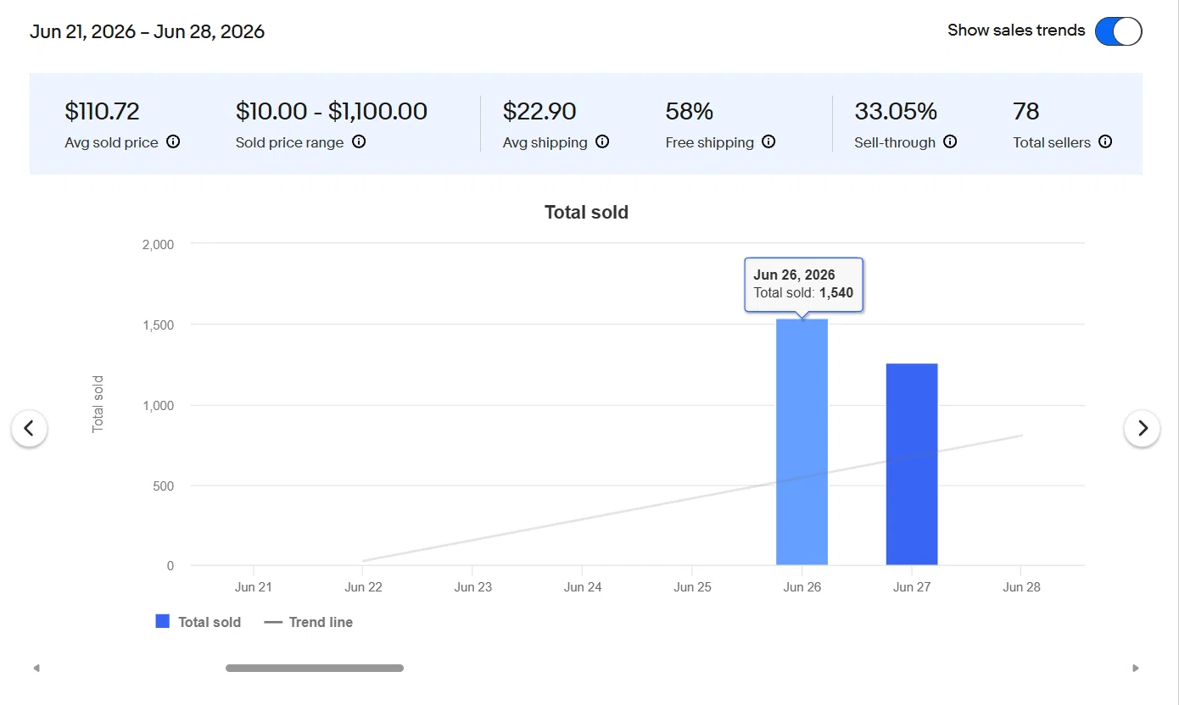Click the right scroll arrow of horizontal scrollbar

1136,668
